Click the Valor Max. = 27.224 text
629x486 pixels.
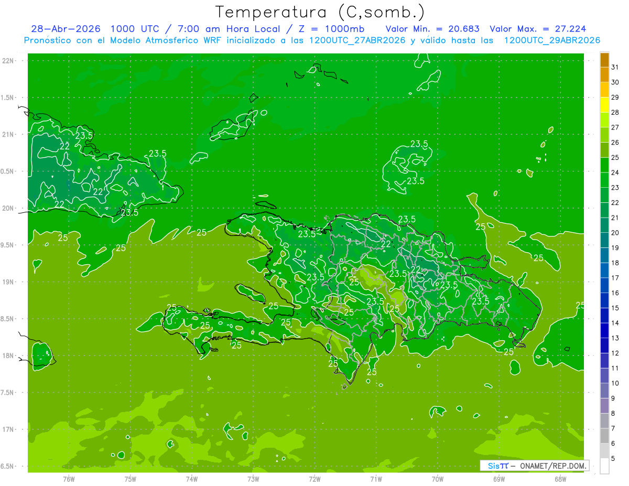(x=538, y=29)
